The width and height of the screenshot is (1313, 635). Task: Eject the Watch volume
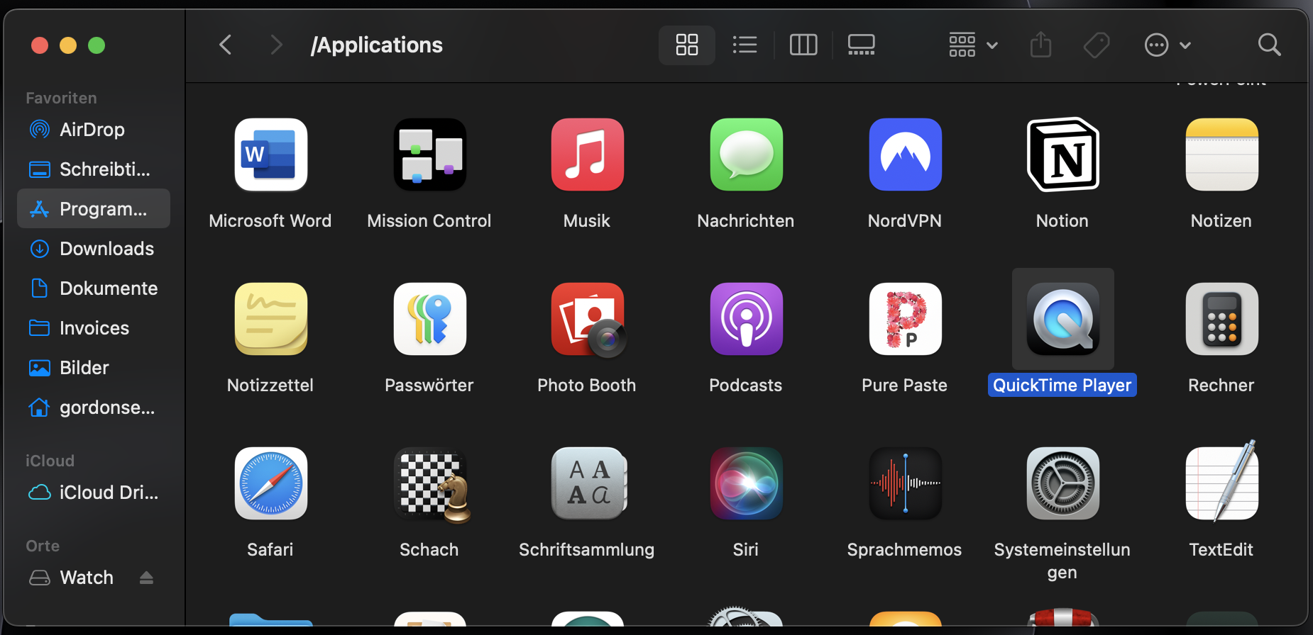(146, 578)
